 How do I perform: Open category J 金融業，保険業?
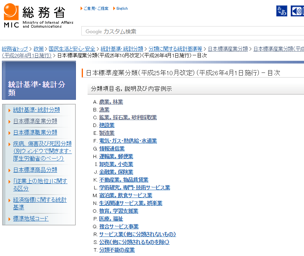(x=116, y=172)
